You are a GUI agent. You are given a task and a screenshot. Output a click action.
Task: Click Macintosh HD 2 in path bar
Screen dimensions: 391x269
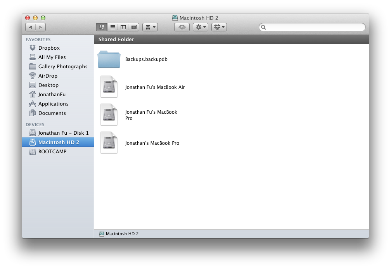click(119, 234)
